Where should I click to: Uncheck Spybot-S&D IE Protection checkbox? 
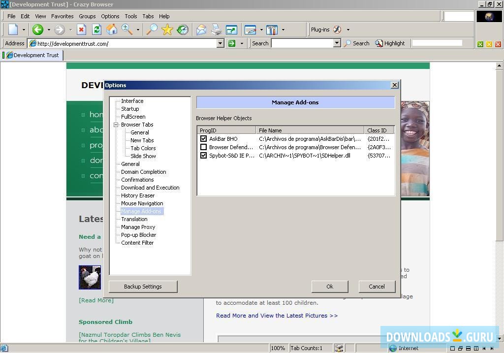[x=203, y=155]
